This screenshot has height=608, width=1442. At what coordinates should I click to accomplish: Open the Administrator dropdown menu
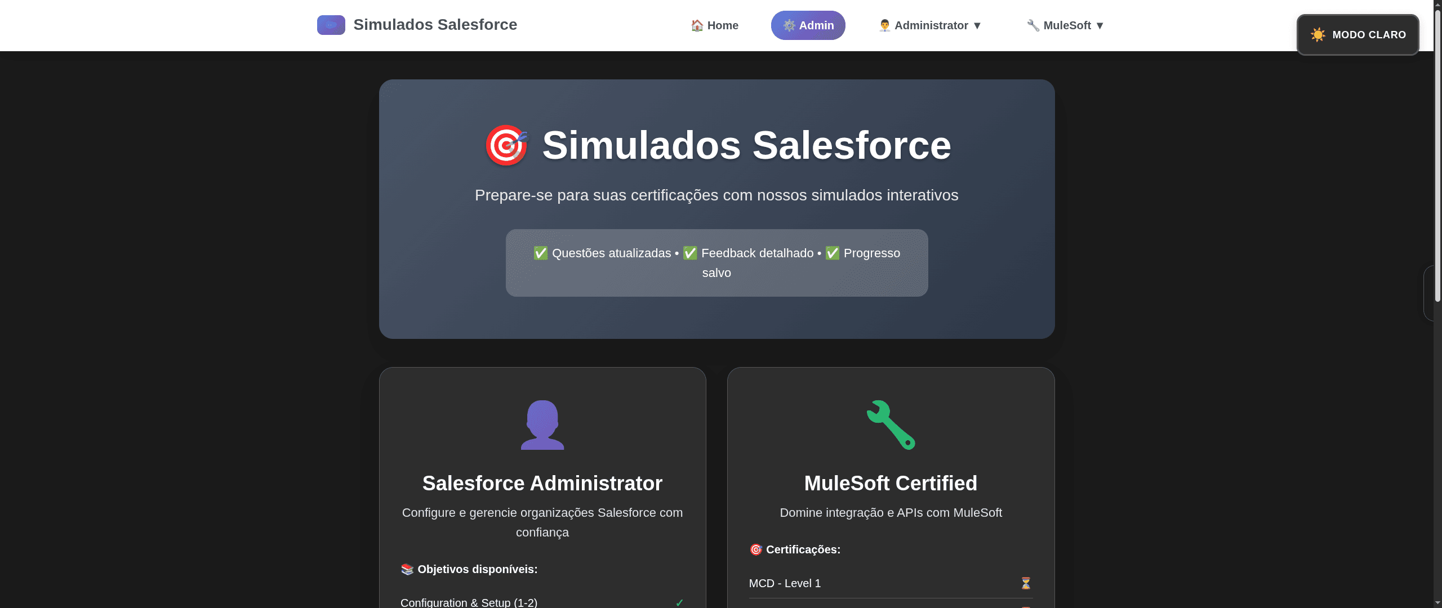(929, 25)
